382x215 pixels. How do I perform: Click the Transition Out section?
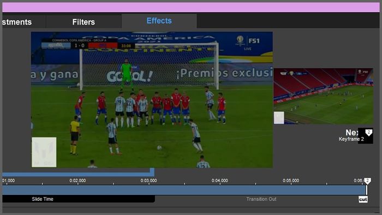[x=261, y=199]
